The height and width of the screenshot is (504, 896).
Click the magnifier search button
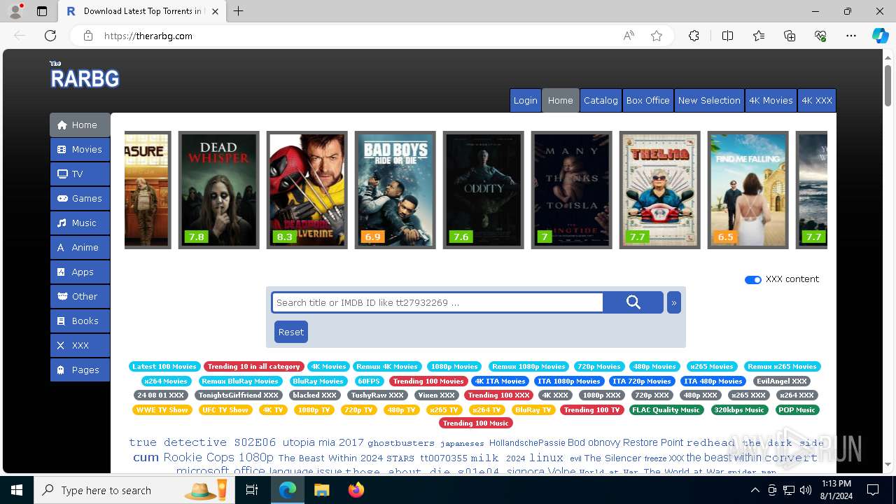pyautogui.click(x=633, y=302)
